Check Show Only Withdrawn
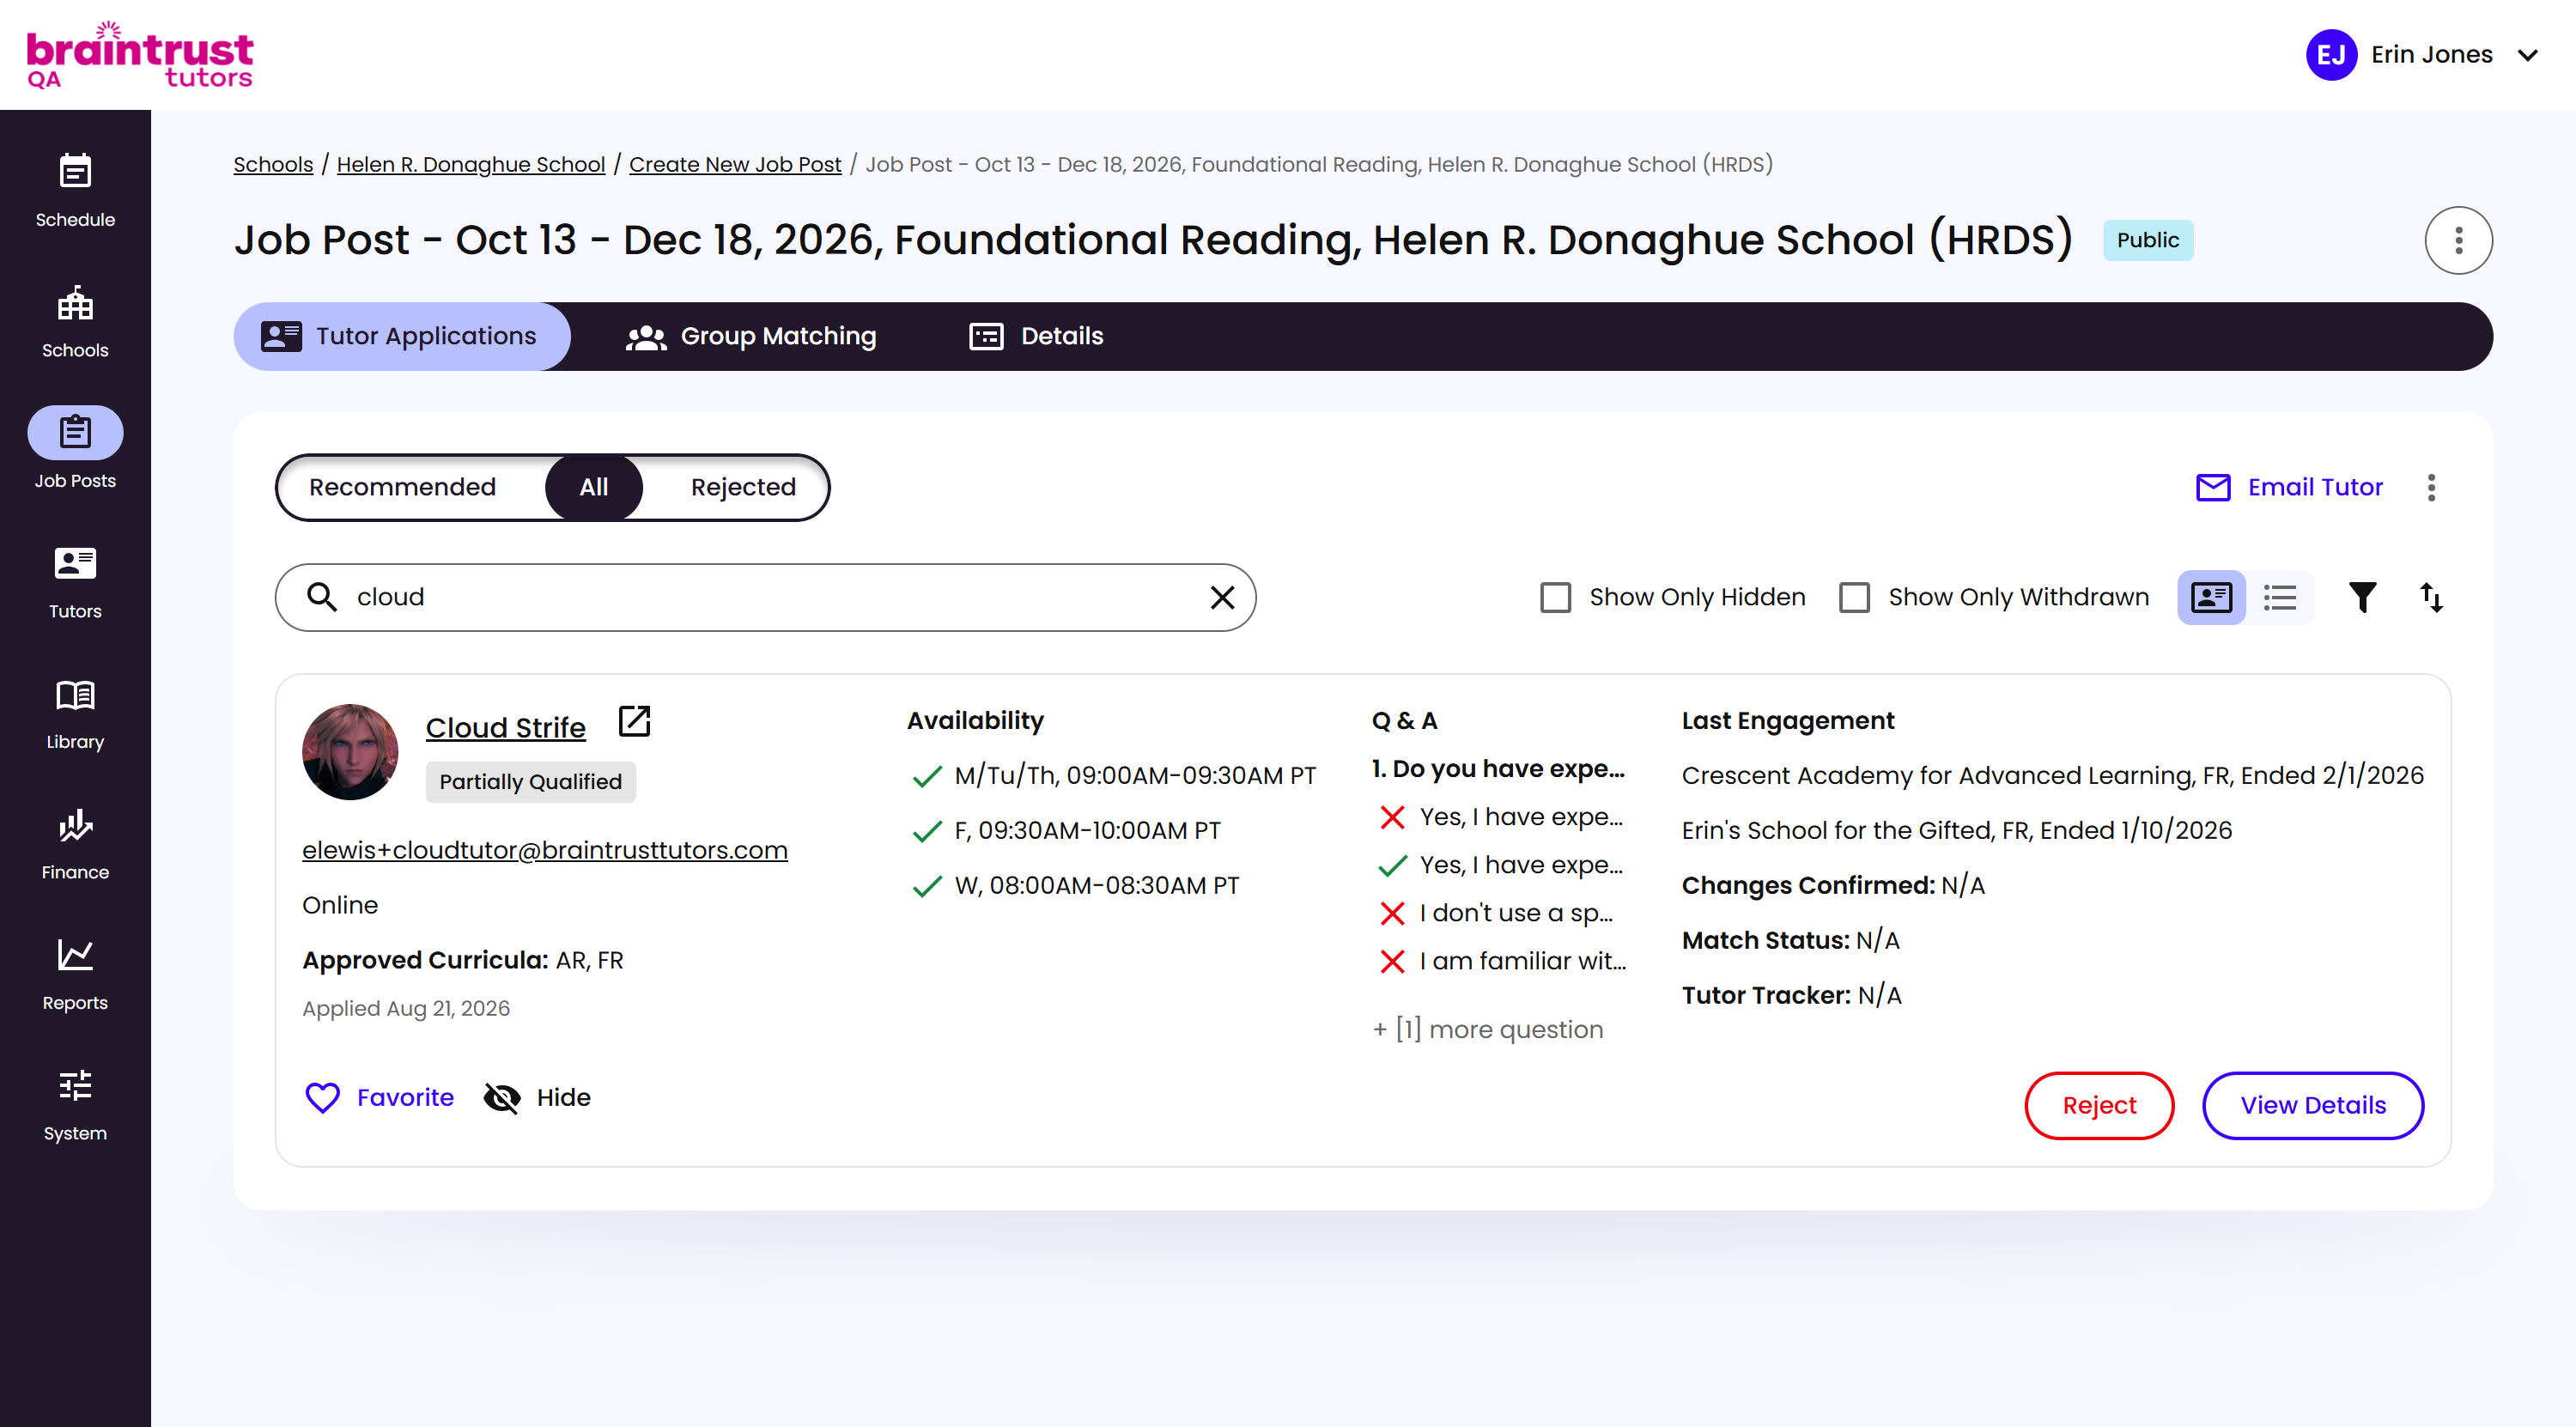 click(x=1854, y=597)
